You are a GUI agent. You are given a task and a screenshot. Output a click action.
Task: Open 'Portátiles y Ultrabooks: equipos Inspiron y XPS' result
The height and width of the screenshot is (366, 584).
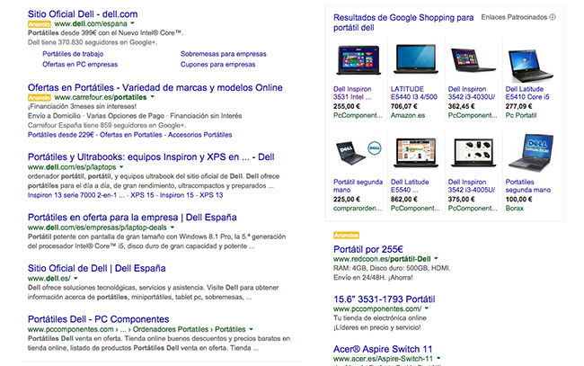point(151,156)
